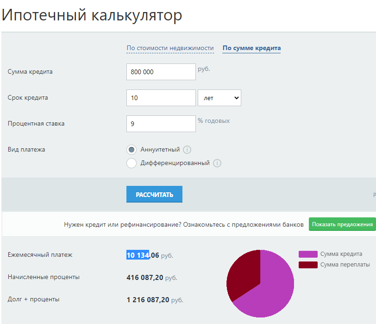Click the highlighted monthly payment value 10 134
Screen dimensions: 376x324
tap(138, 254)
